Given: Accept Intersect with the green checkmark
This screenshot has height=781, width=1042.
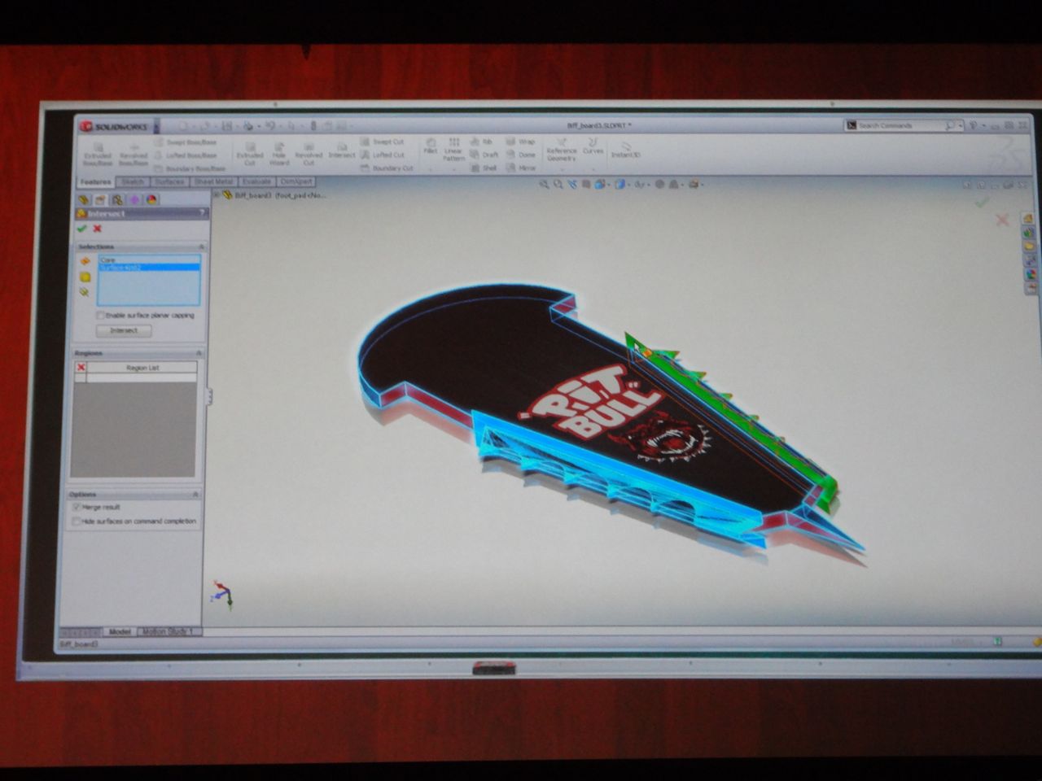Looking at the screenshot, I should pyautogui.click(x=81, y=229).
